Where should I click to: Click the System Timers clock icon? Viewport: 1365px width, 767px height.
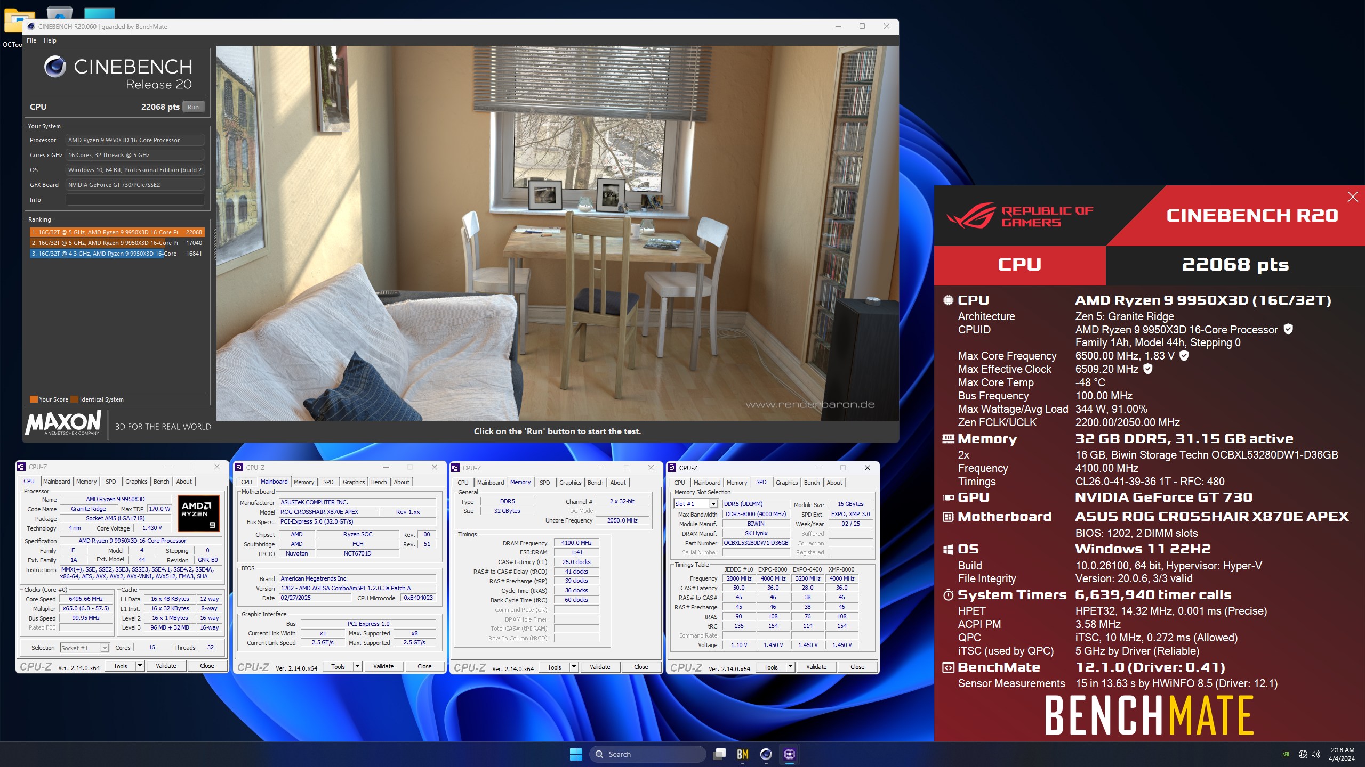[948, 595]
